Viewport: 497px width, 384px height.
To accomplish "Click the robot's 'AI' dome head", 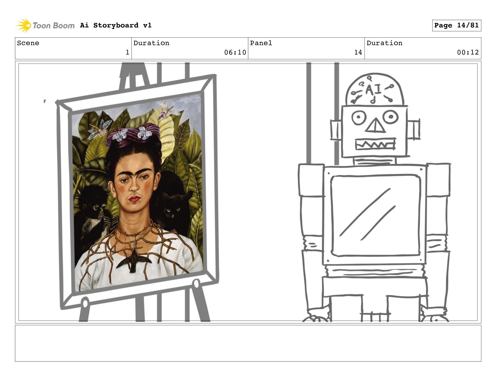I will click(374, 90).
